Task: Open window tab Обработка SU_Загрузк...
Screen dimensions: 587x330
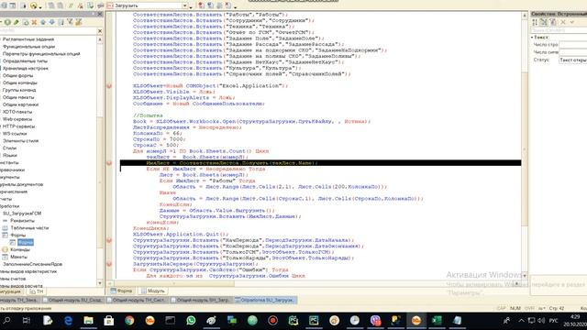Action: (265, 300)
